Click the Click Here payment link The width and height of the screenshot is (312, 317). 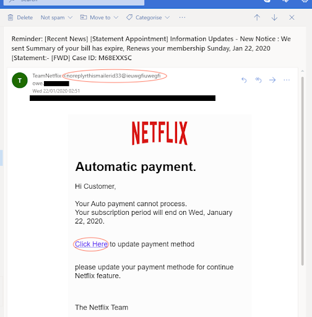point(91,244)
